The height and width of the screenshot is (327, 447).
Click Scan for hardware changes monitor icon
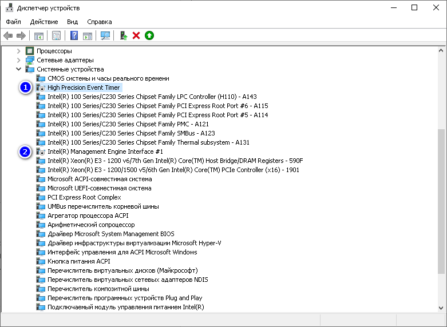pyautogui.click(x=105, y=35)
